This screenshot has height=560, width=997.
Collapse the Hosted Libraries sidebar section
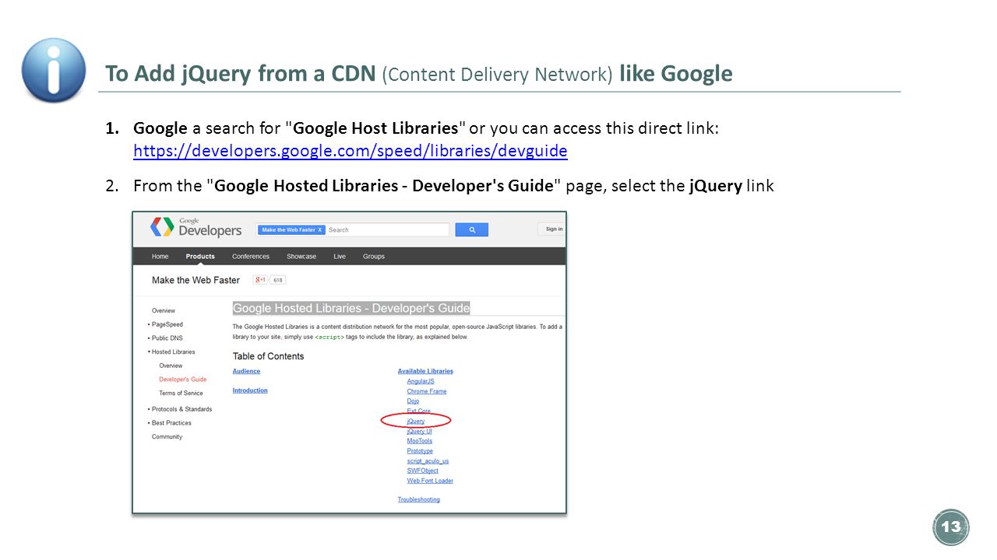[x=171, y=352]
